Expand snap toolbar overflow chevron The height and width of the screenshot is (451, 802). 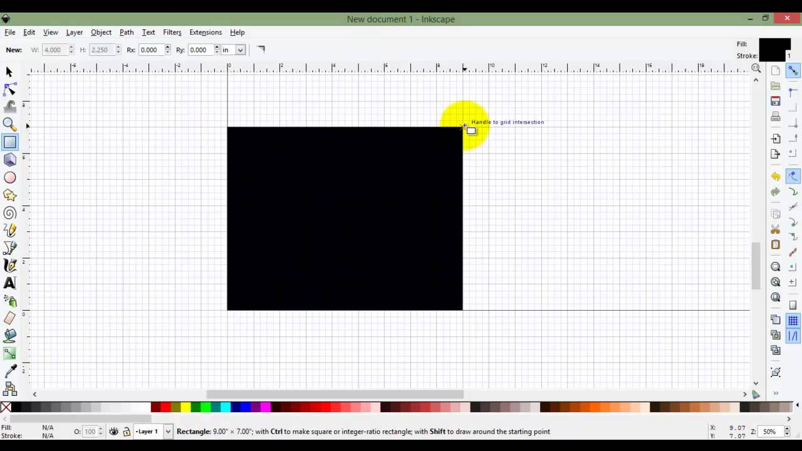[x=776, y=393]
